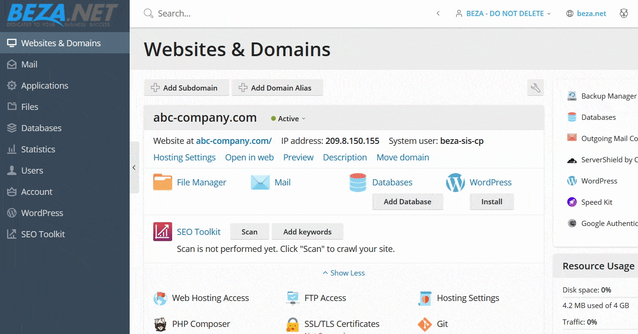
Task: Open the Active status dropdown
Action: (x=288, y=119)
